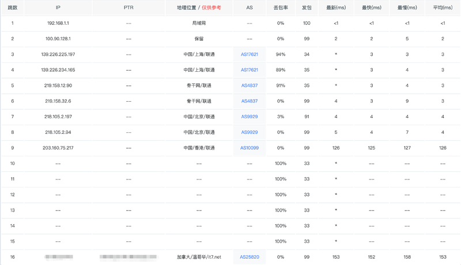Open AS4837 link in the 219.158.12.90 row
Viewport: 461px width, 265px height.
(250, 85)
